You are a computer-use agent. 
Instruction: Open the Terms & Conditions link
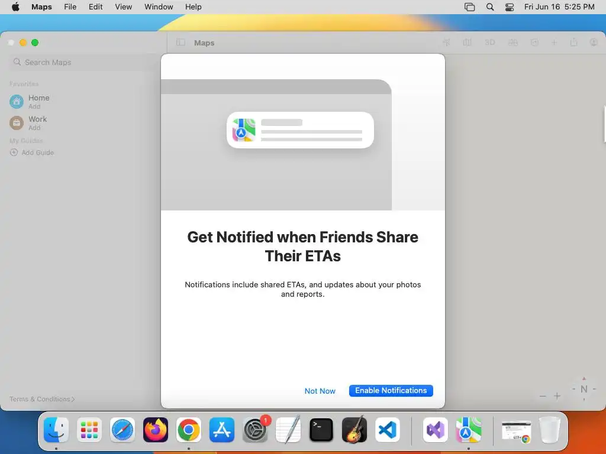42,399
